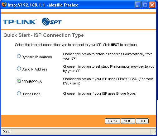Select Dynamic IP Address radio button

[x=19, y=56]
